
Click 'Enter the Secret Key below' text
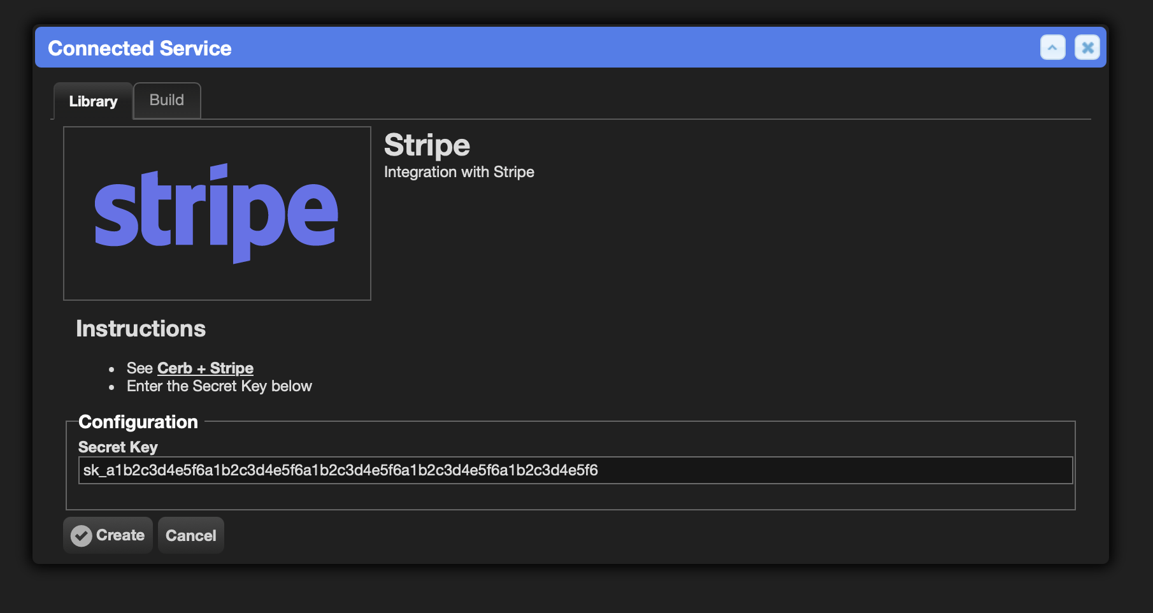click(x=219, y=386)
